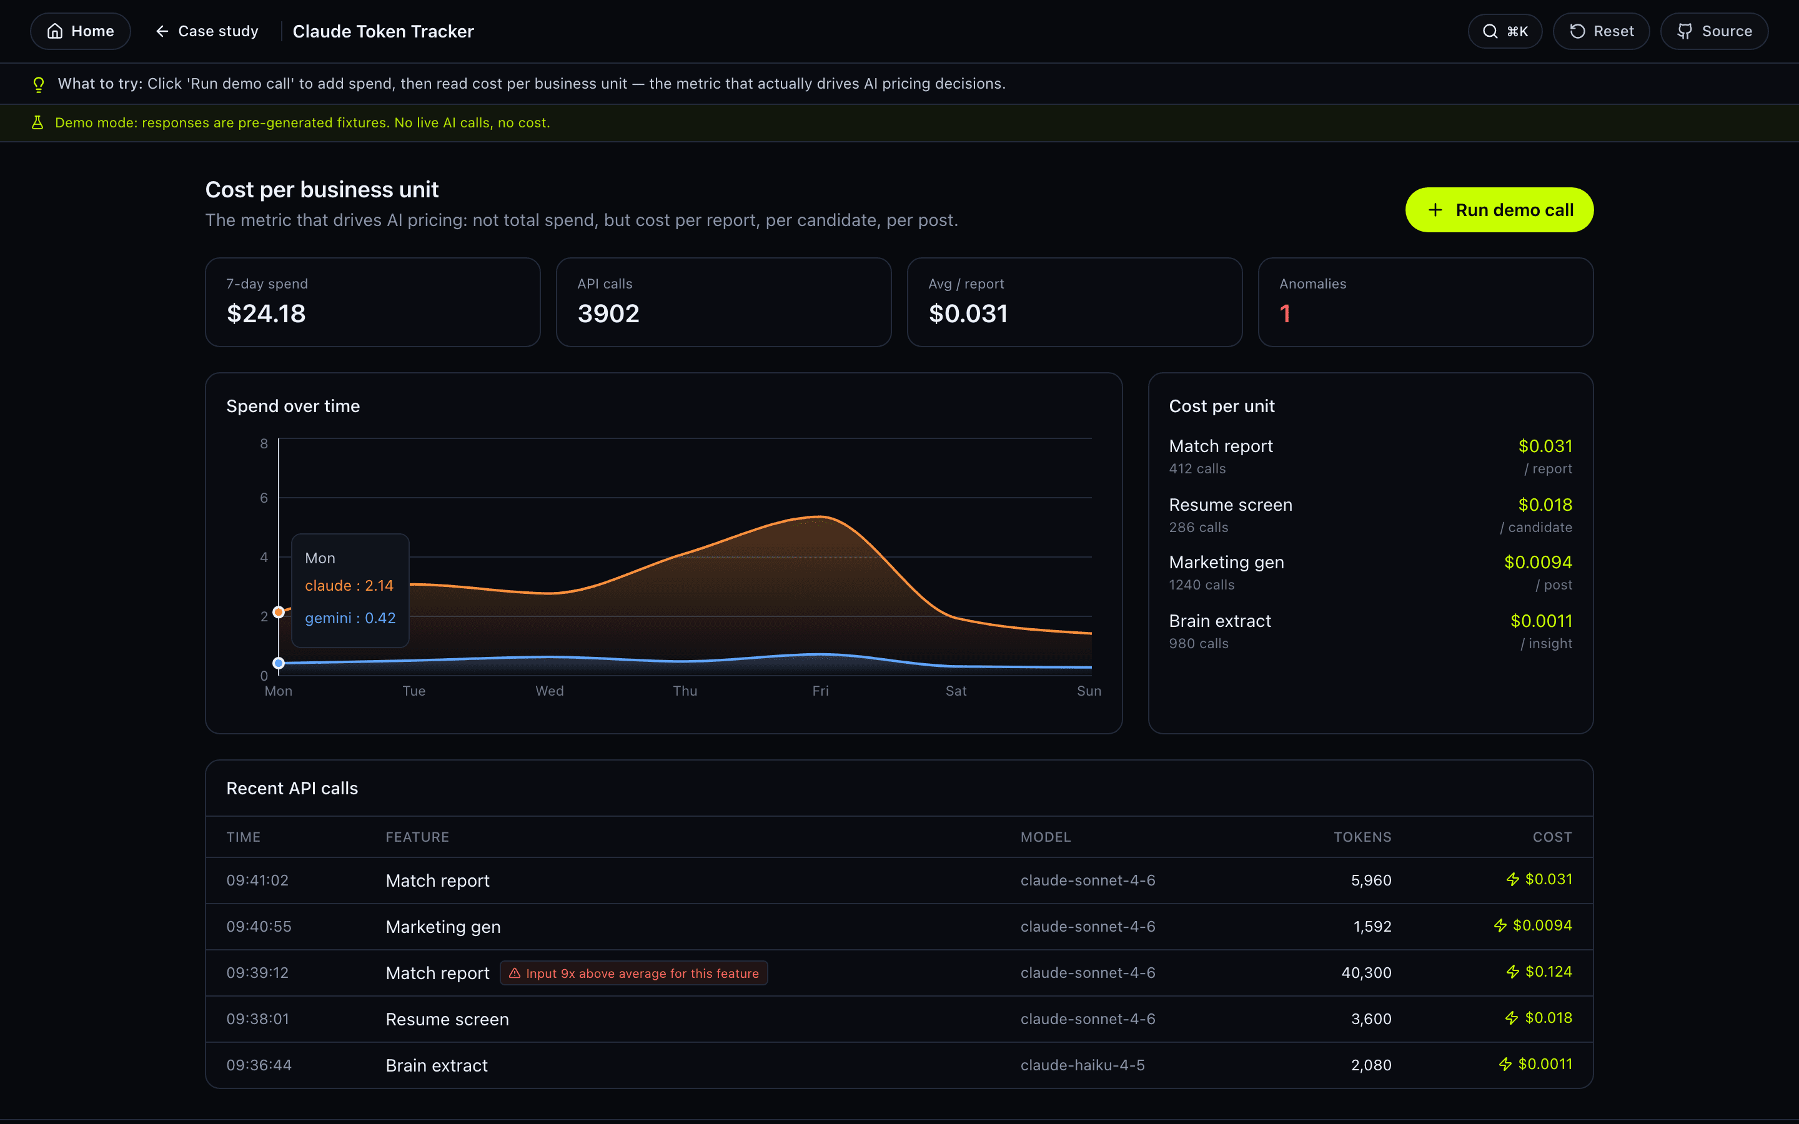Click the $0.0011 per insight value
Image resolution: width=1799 pixels, height=1124 pixels.
click(x=1541, y=621)
